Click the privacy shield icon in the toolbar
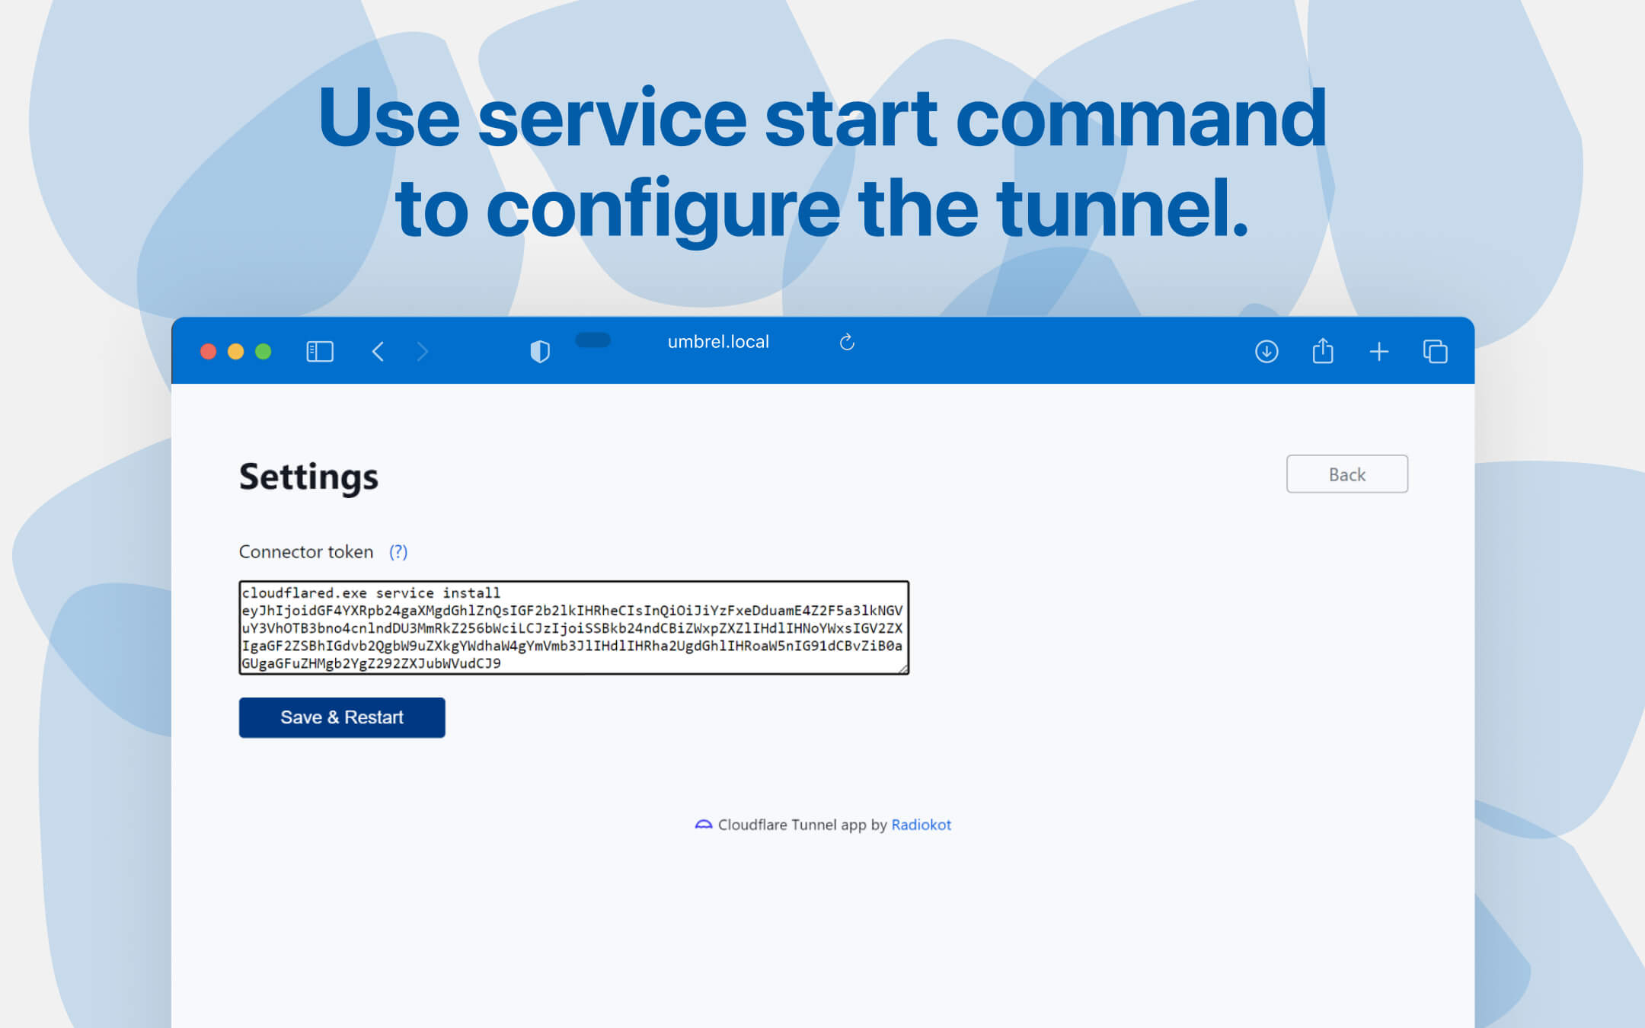 (539, 351)
